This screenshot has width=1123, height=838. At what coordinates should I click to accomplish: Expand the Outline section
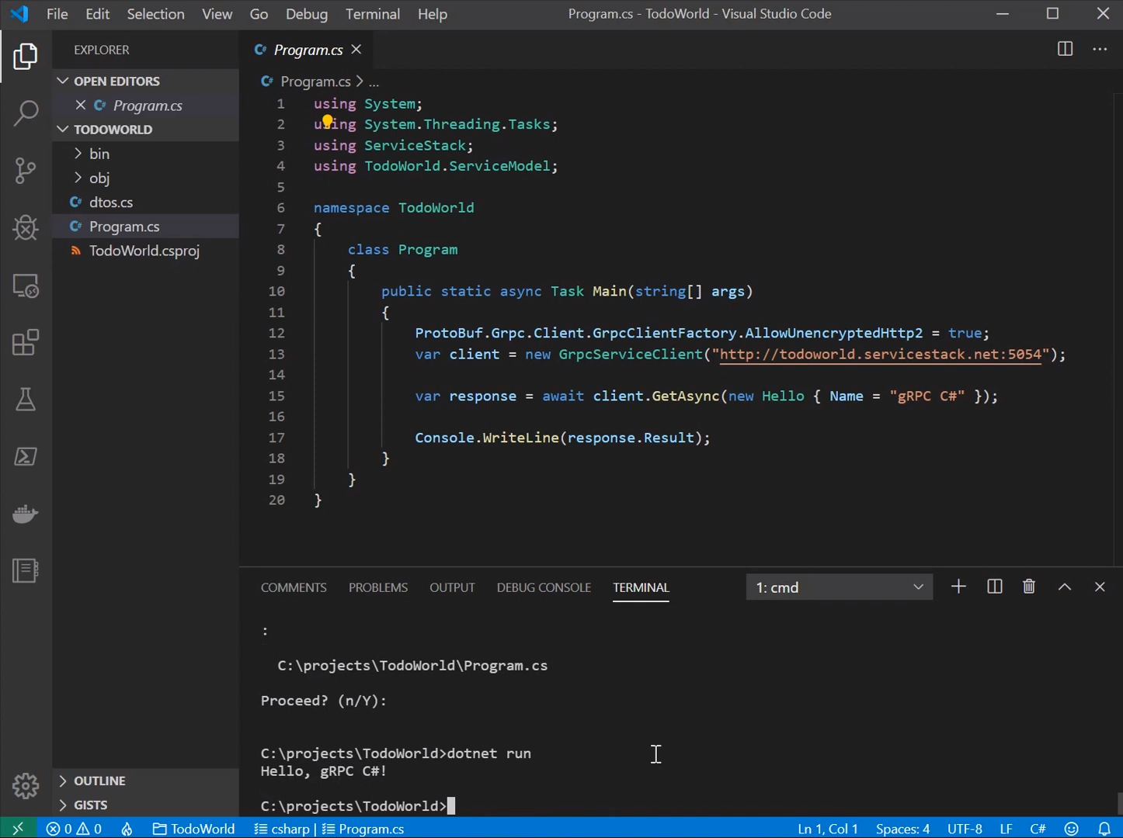[x=146, y=781]
